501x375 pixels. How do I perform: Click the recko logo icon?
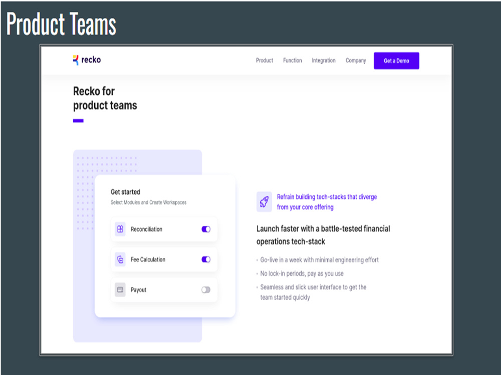pyautogui.click(x=76, y=60)
